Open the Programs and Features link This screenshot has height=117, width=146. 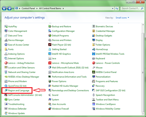[107, 81]
